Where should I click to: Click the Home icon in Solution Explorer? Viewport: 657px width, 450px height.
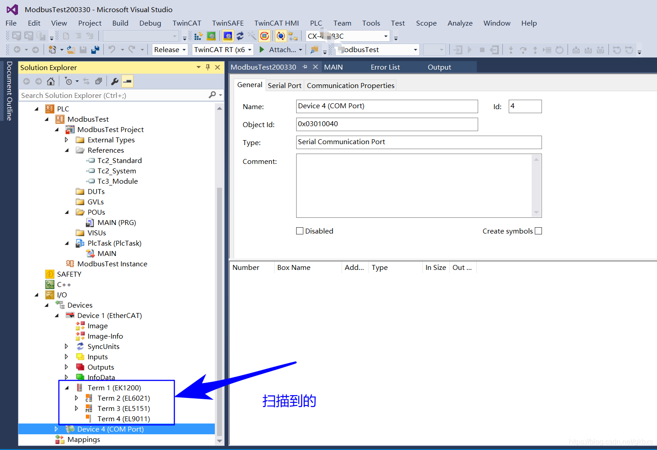coord(51,81)
